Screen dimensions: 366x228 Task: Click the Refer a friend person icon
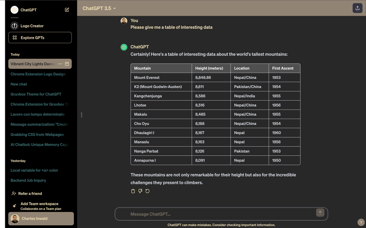(14, 193)
